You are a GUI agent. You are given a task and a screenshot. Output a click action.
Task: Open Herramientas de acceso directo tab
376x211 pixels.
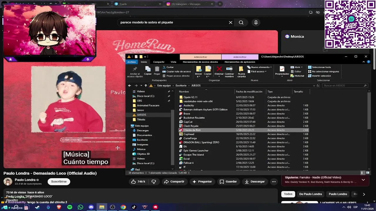click(x=200, y=62)
